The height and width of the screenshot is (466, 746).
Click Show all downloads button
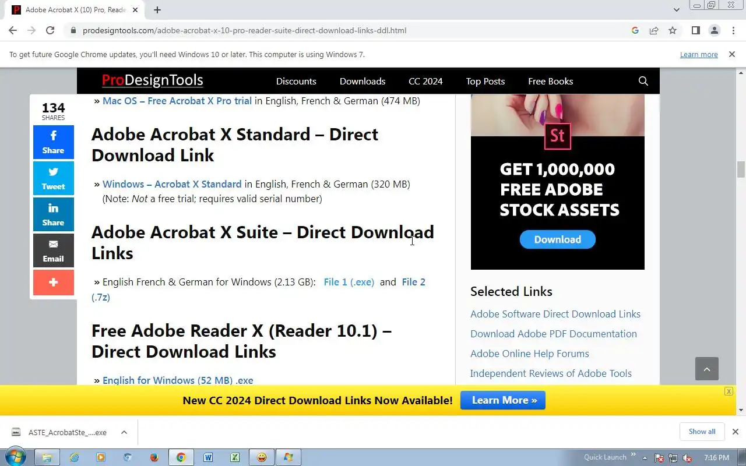point(702,432)
